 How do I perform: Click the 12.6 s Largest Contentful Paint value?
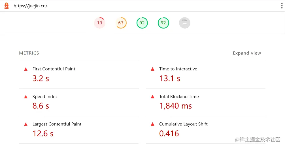click(43, 133)
